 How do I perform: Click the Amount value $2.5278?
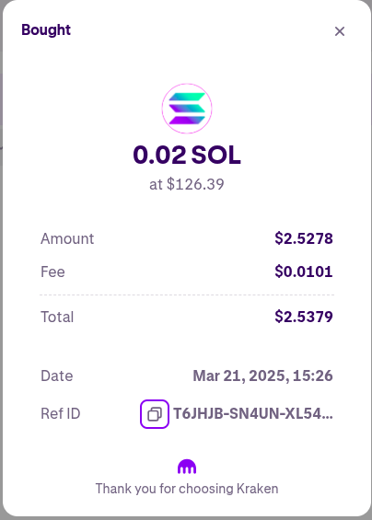304,238
